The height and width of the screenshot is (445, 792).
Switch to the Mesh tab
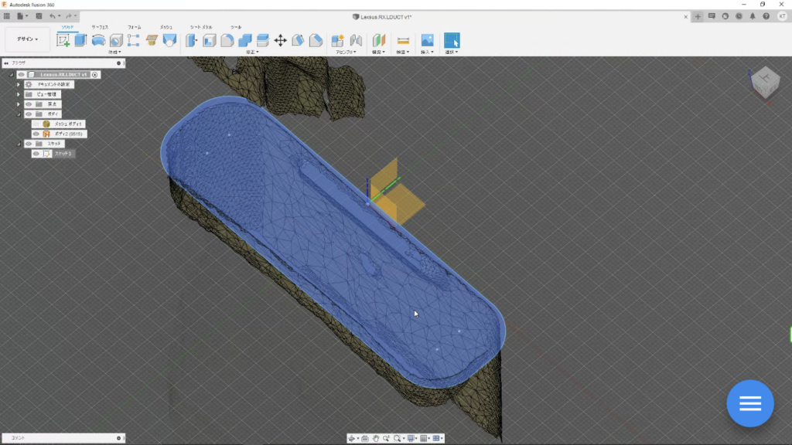click(x=166, y=27)
